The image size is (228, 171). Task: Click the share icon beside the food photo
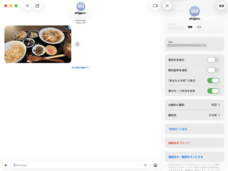coord(77,44)
